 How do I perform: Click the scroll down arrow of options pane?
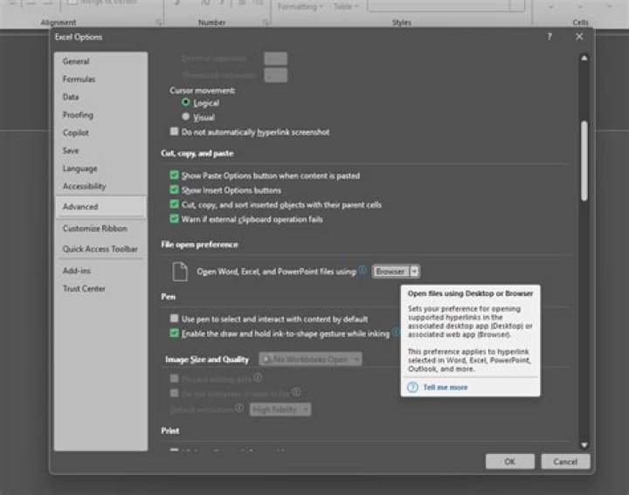584,445
